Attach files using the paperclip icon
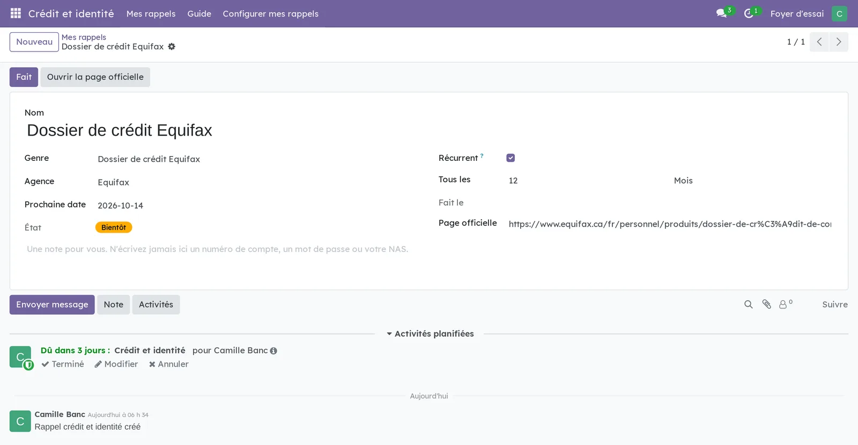The height and width of the screenshot is (445, 858). pos(767,305)
